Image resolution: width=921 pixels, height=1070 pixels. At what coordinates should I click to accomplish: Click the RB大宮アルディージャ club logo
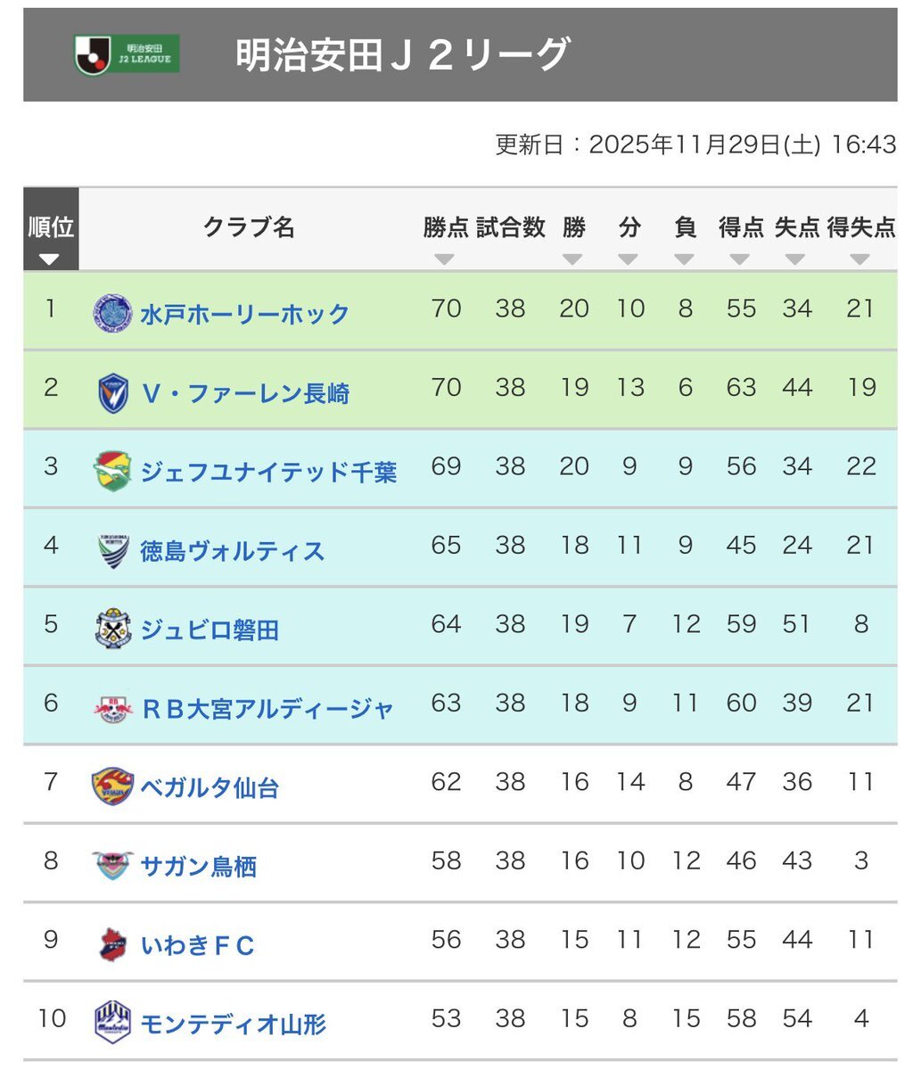pos(113,708)
